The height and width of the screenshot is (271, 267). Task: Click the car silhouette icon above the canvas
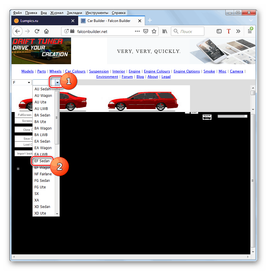pyautogui.click(x=207, y=117)
